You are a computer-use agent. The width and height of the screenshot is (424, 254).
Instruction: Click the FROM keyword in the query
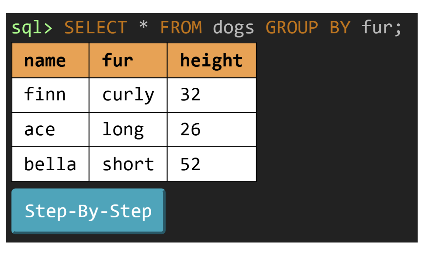(x=181, y=28)
